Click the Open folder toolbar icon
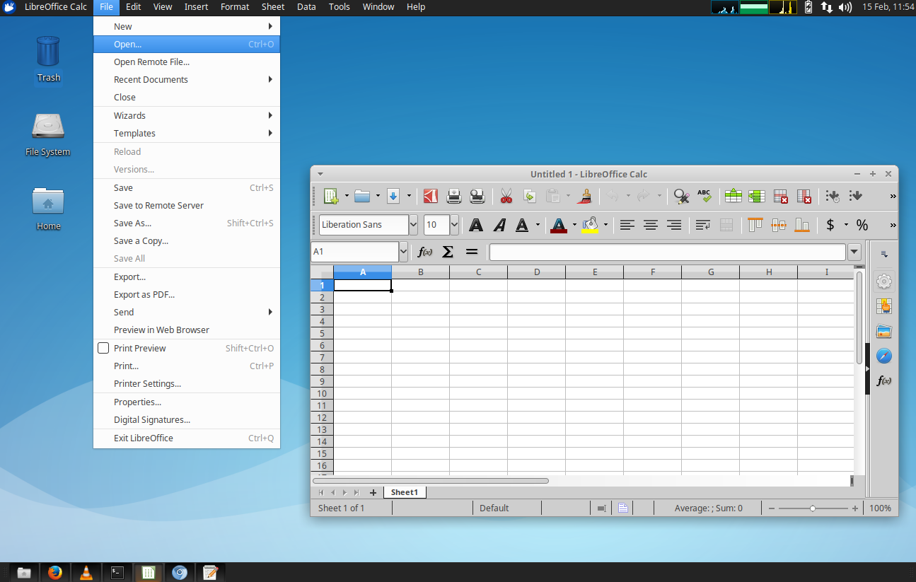916x582 pixels. 362,196
